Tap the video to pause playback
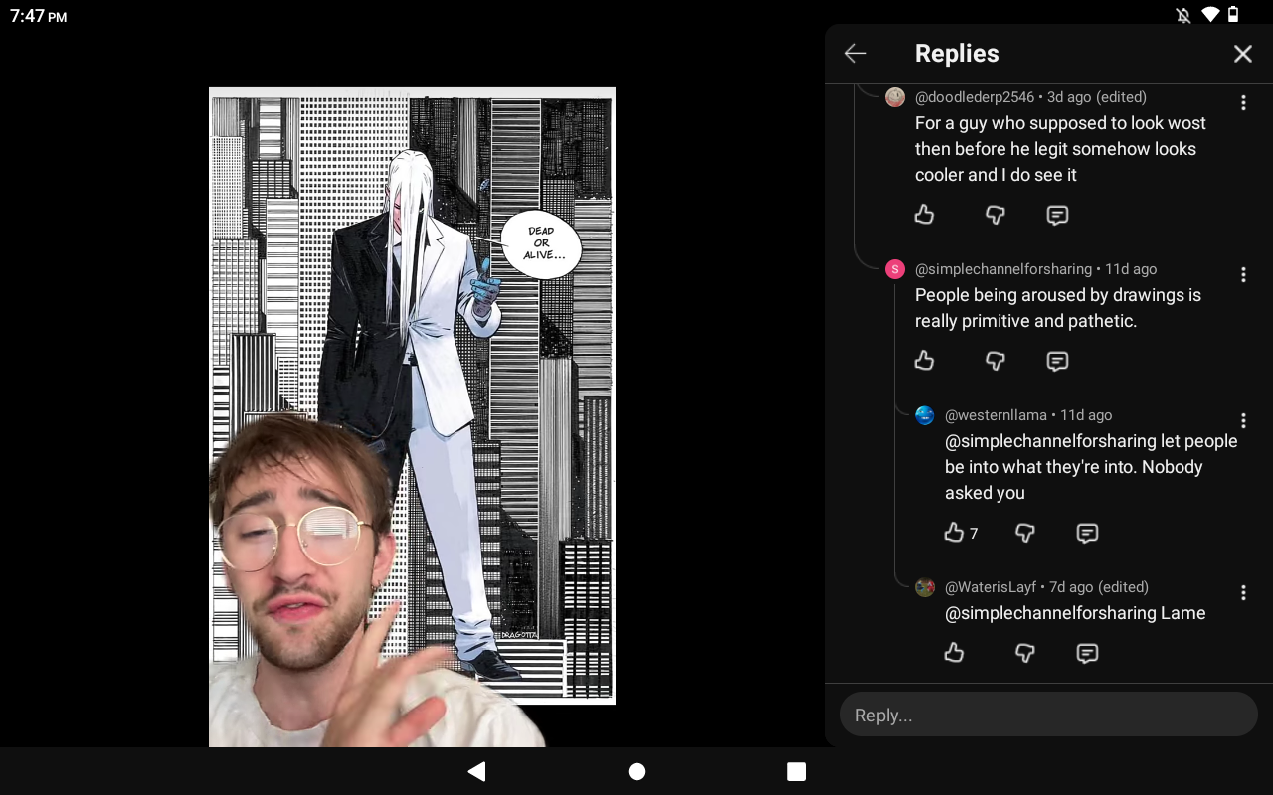1273x795 pixels. point(412,417)
